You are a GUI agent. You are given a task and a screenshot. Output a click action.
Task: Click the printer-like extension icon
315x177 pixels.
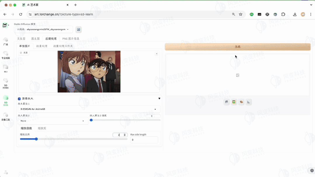pyautogui.click(x=267, y=14)
